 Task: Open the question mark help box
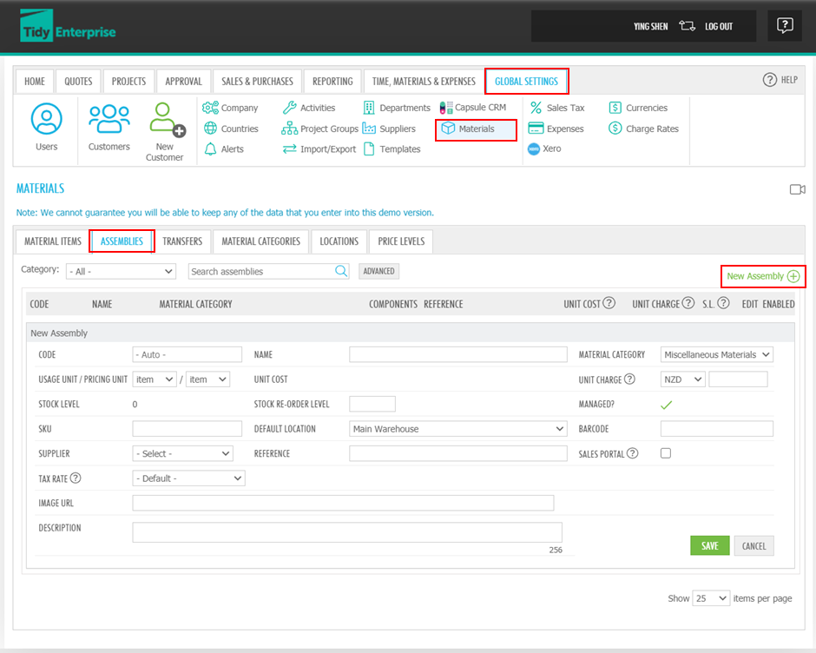click(x=785, y=26)
